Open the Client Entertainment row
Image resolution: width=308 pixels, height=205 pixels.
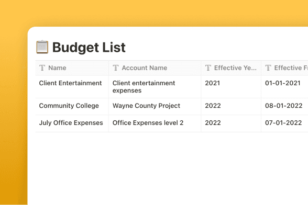pos(70,83)
